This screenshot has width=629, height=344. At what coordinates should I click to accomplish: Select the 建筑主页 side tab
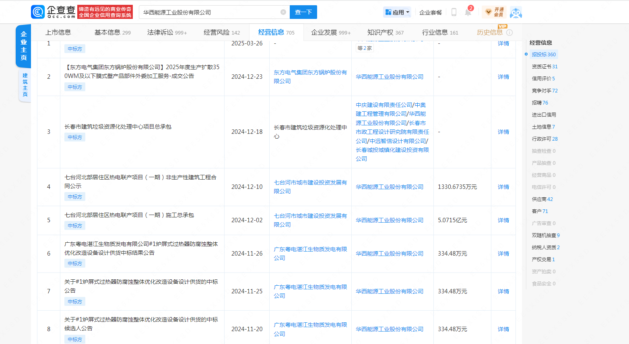click(25, 85)
